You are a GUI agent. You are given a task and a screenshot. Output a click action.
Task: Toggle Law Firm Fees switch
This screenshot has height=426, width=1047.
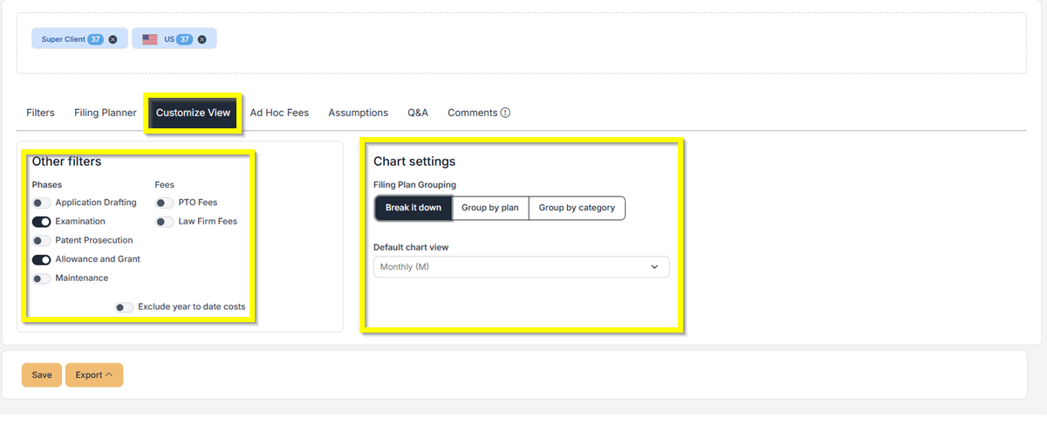pyautogui.click(x=164, y=222)
